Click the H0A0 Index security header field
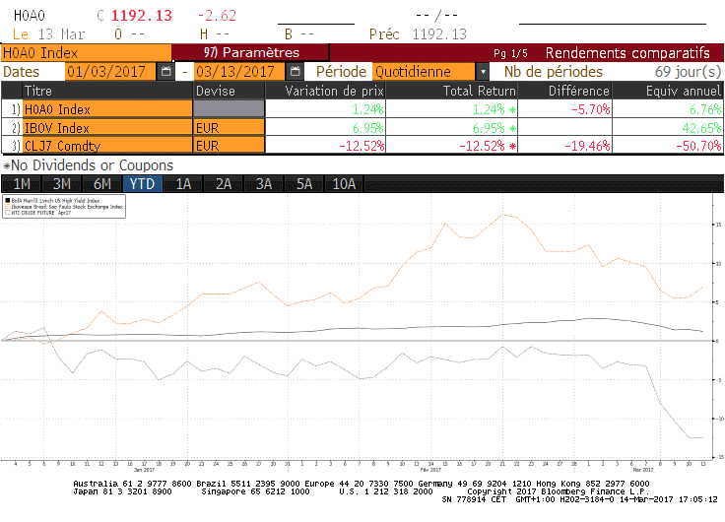The height and width of the screenshot is (522, 725). click(x=86, y=53)
